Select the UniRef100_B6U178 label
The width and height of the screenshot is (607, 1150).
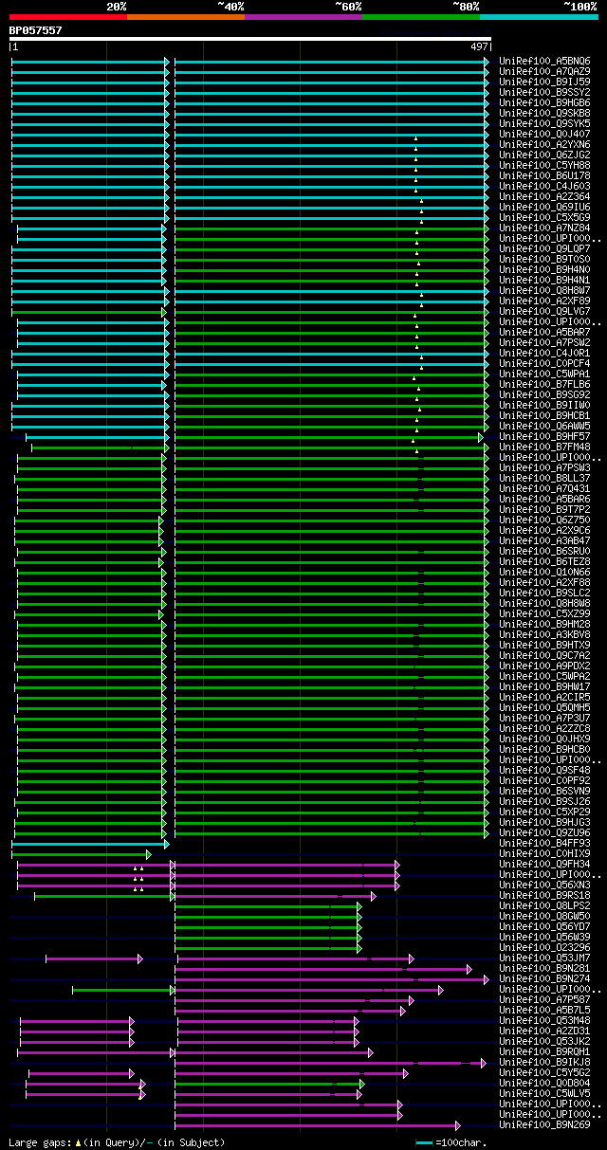[x=544, y=175]
